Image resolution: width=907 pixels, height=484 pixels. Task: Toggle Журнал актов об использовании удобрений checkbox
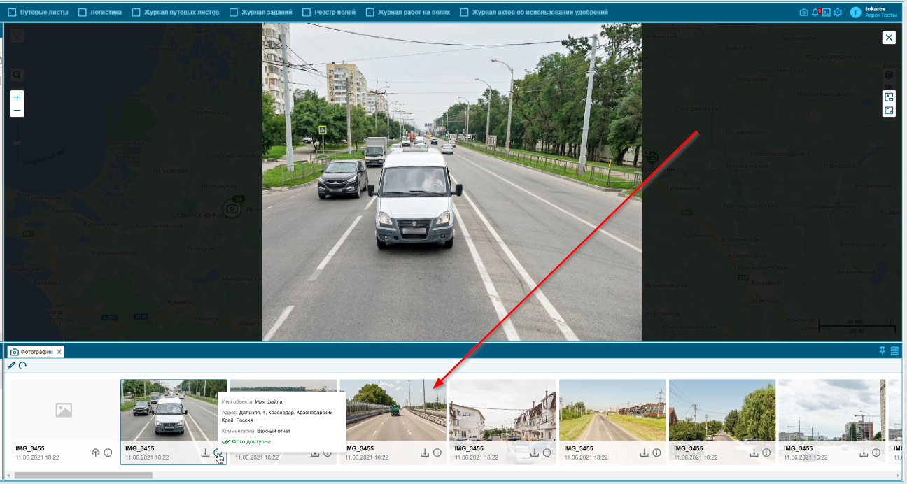click(x=465, y=13)
